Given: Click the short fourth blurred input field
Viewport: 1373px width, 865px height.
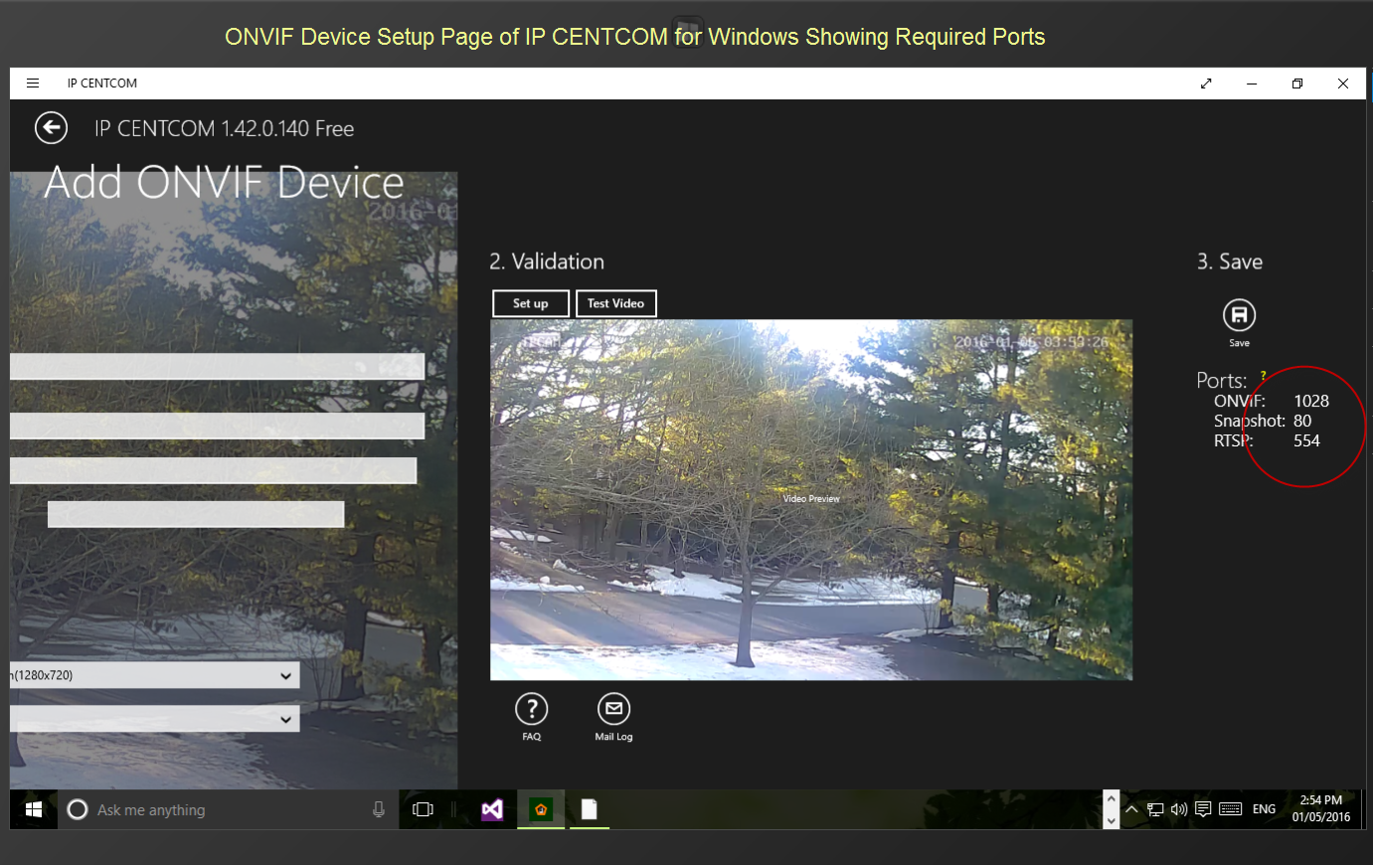Looking at the screenshot, I should [x=196, y=514].
